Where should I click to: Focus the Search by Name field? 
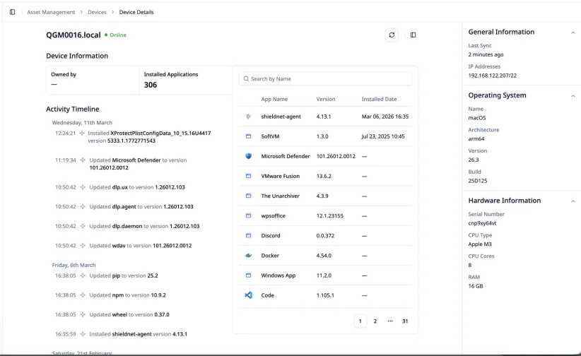(x=325, y=79)
